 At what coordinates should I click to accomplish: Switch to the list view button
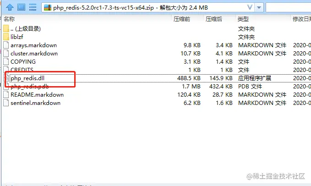click(x=33, y=7)
